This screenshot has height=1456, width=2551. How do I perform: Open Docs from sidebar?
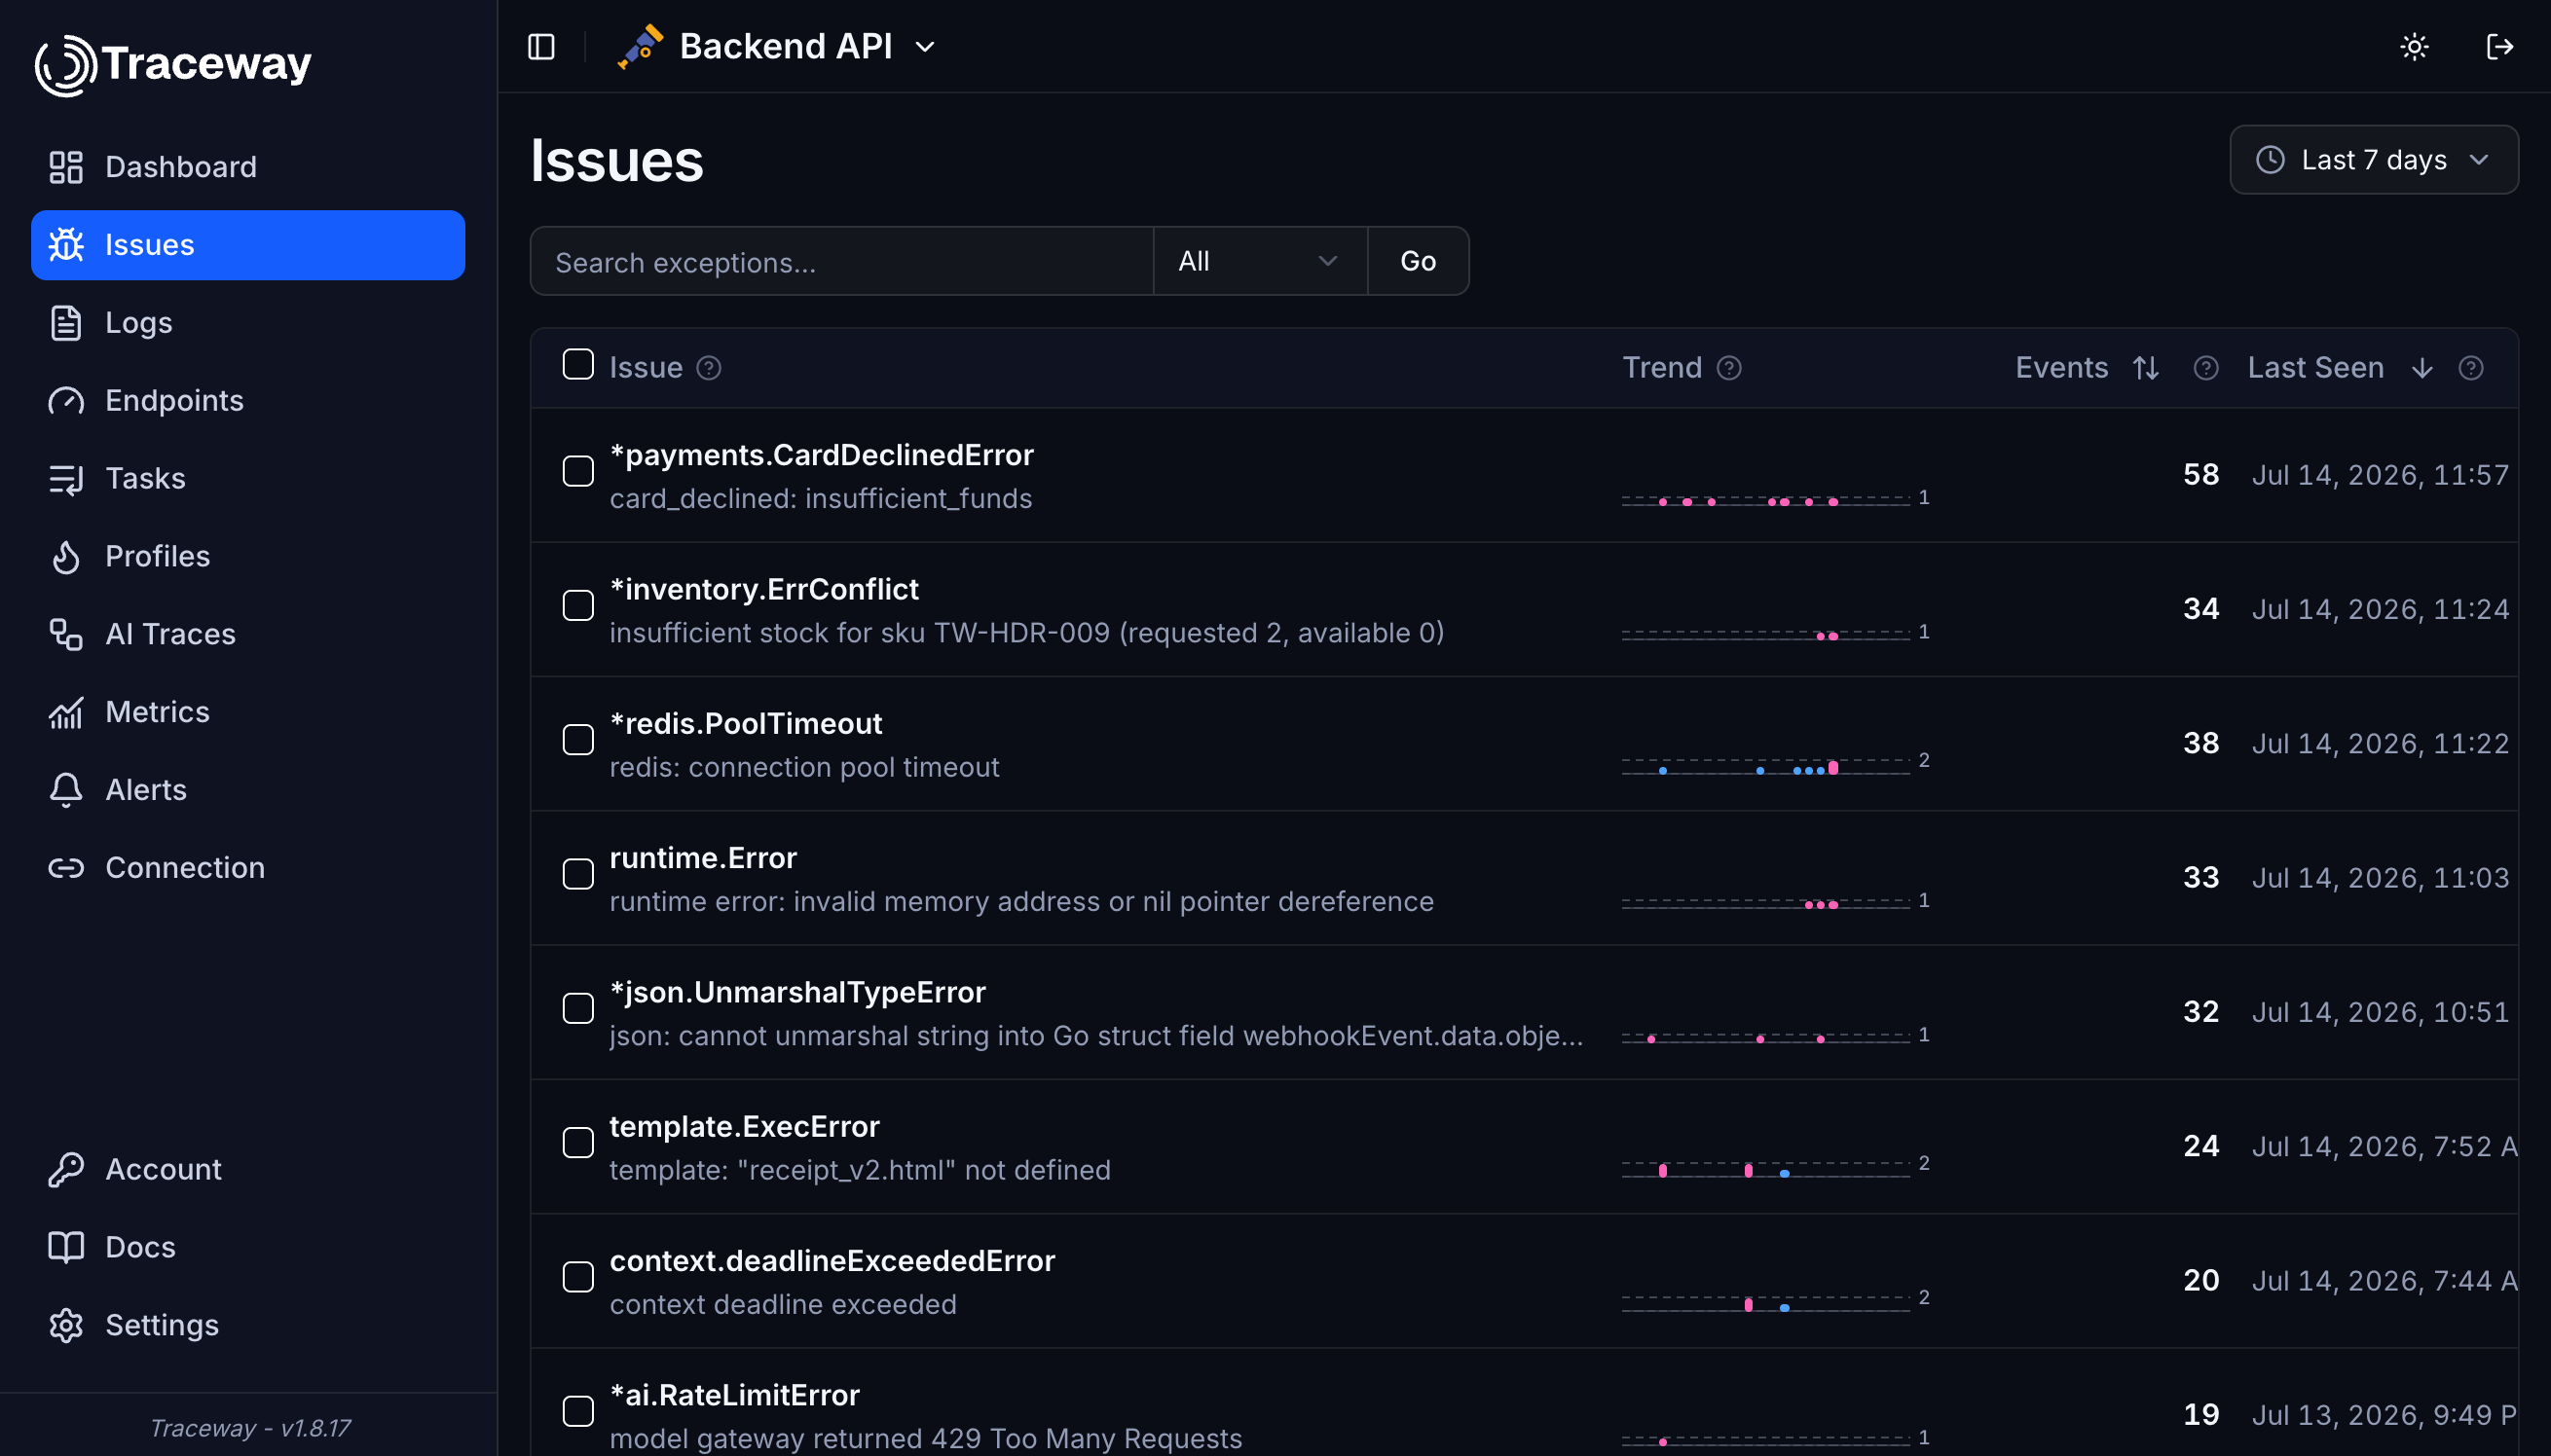point(248,1248)
